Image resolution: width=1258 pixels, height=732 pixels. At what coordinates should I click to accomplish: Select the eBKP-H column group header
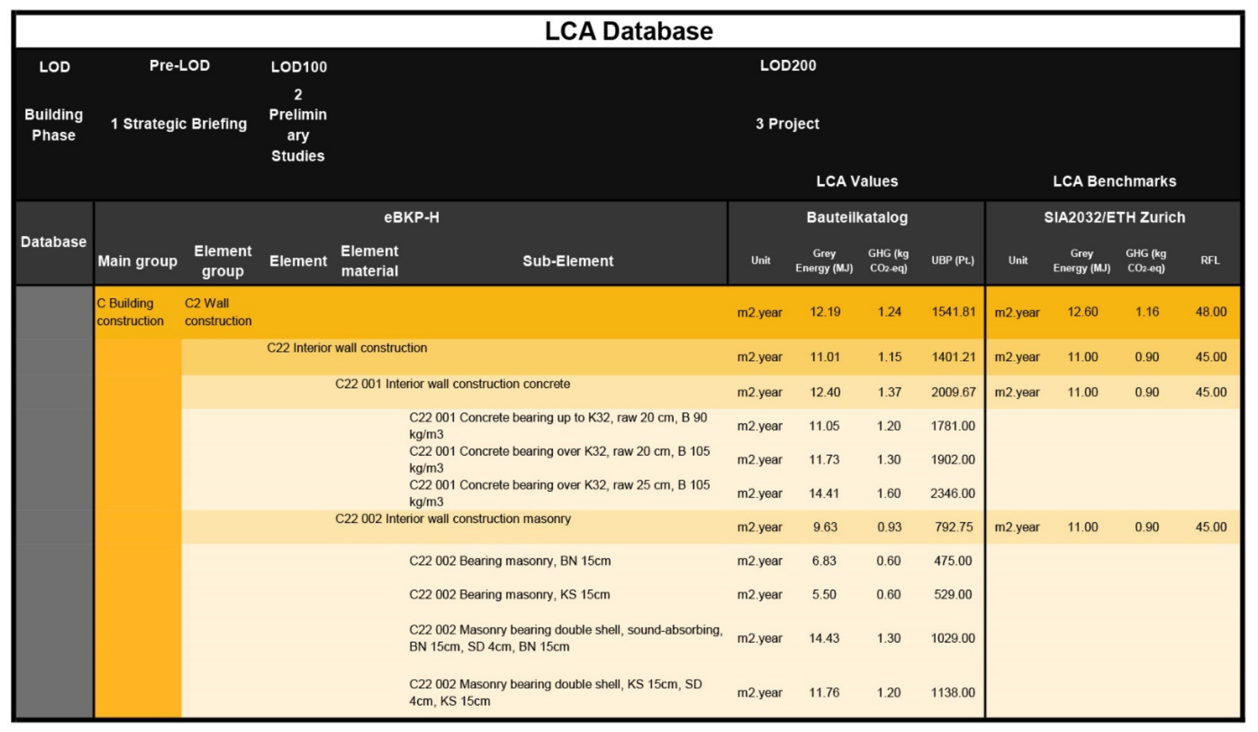411,218
